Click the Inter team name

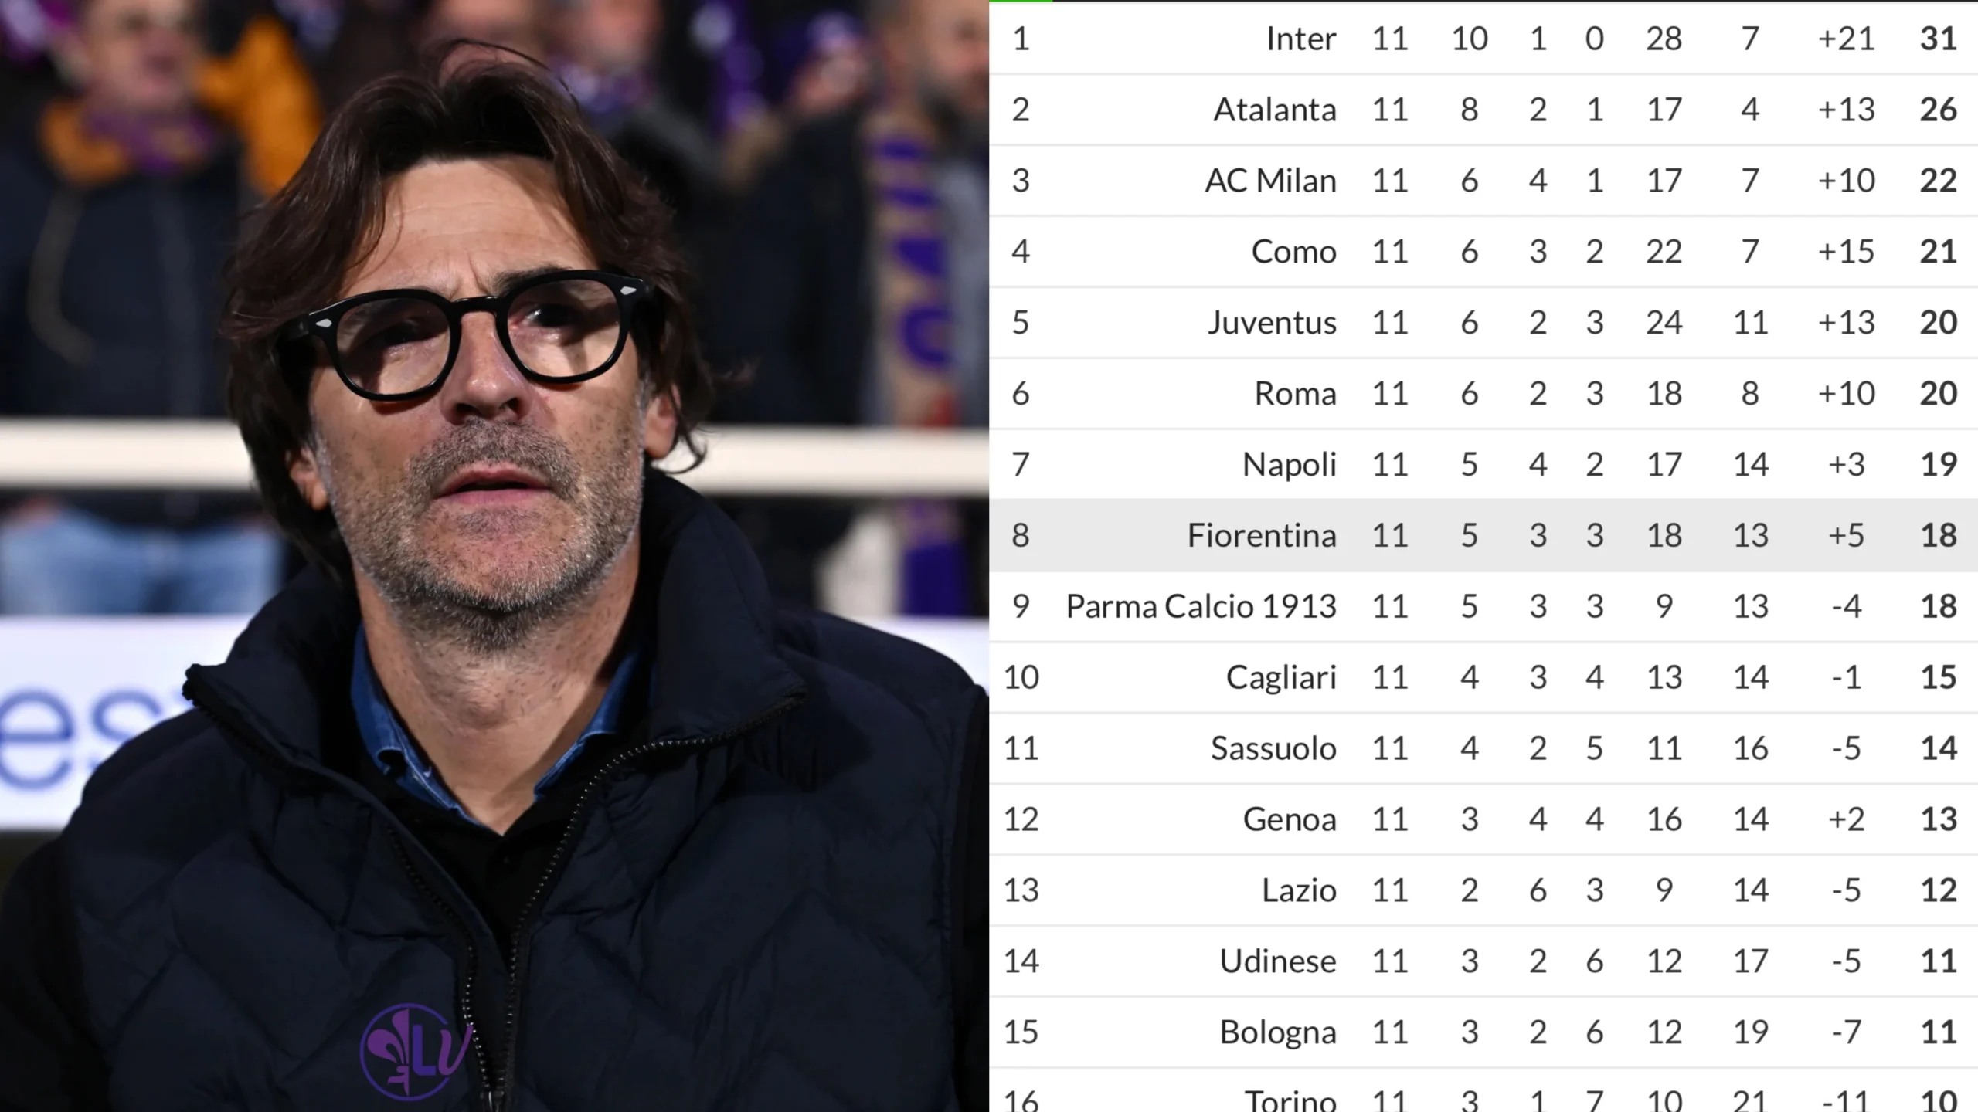click(x=1300, y=39)
